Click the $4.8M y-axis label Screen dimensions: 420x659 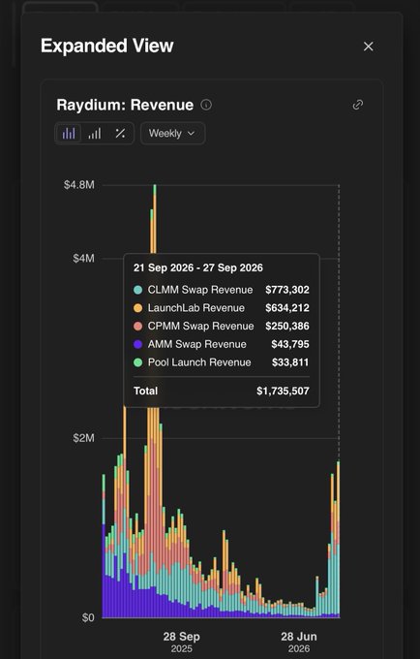click(79, 185)
